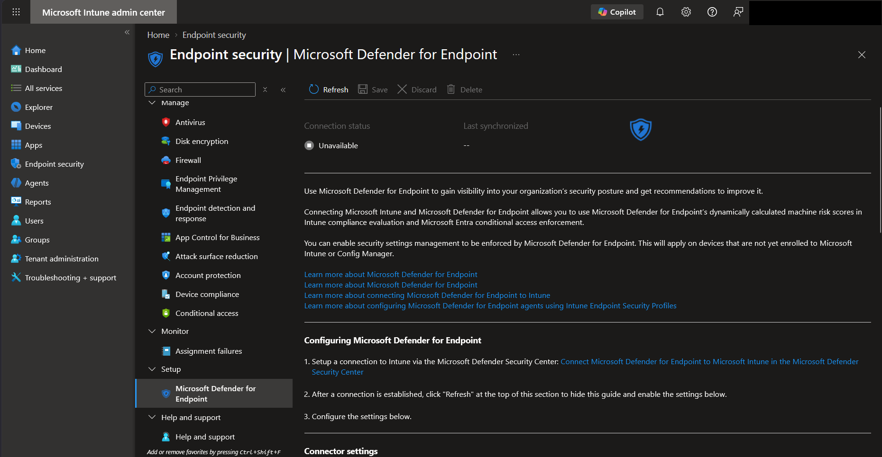Clear the blade menu search
882x457 pixels.
[x=265, y=90]
